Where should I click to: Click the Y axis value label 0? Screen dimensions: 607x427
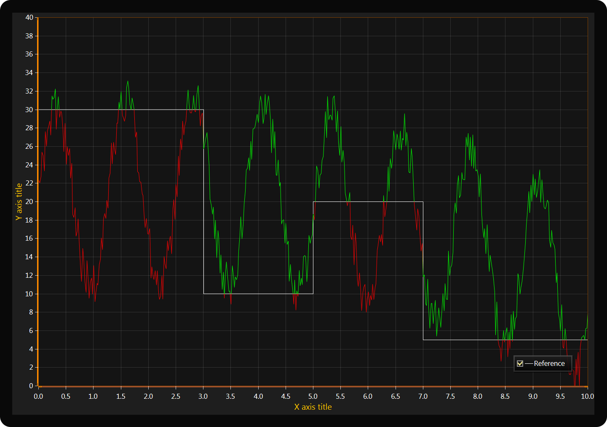(31, 386)
